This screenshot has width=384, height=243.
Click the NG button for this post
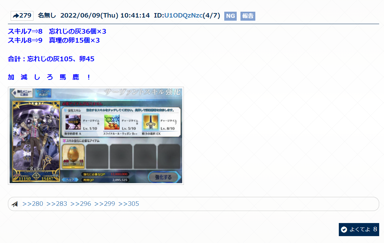[x=230, y=16]
